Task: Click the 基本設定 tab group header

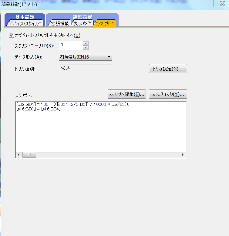Action: 25,17
